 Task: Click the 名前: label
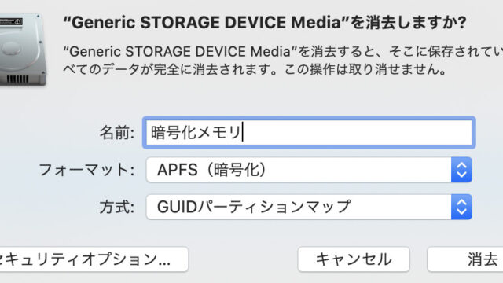[x=117, y=133]
